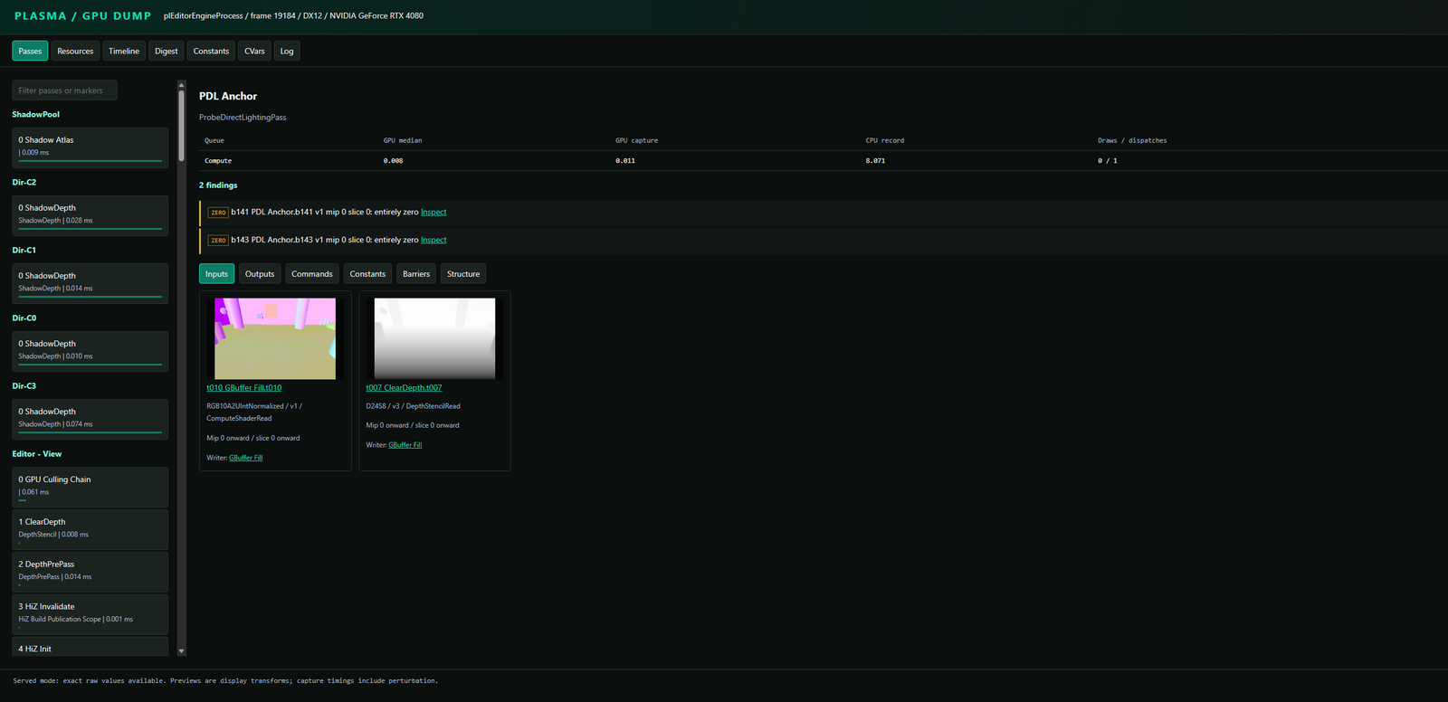Open the t007 ClearDepth.t007 link
Screen dimensions: 1448x702
(404, 388)
